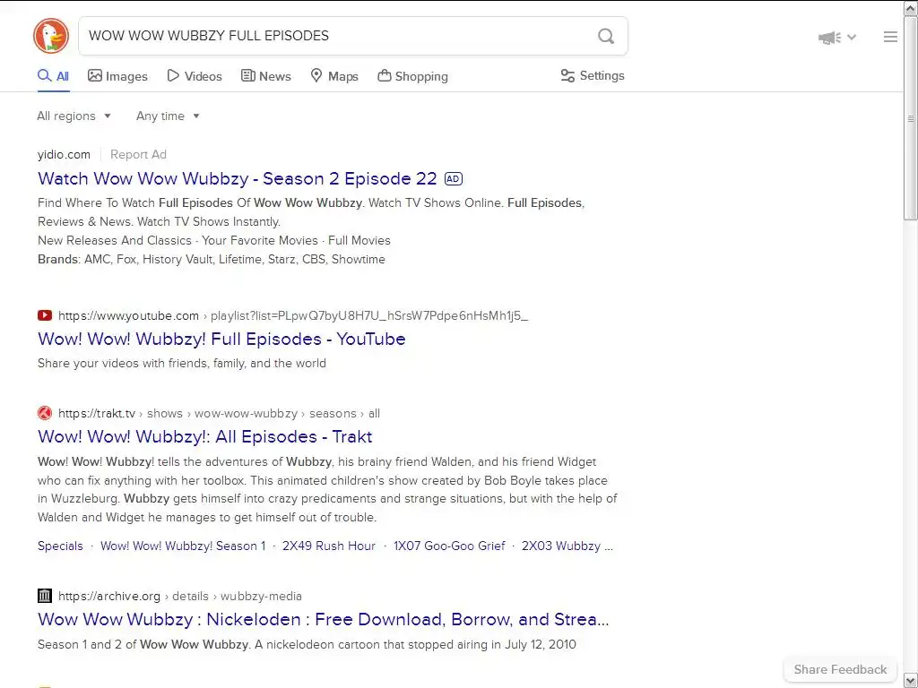Click the magnifying glass search icon
Image resolution: width=918 pixels, height=688 pixels.
click(x=606, y=36)
